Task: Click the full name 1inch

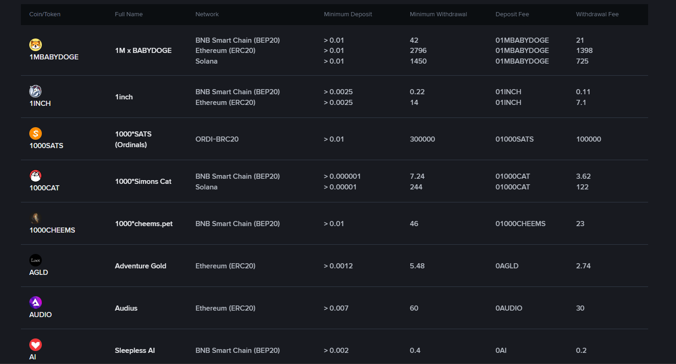Action: (124, 97)
